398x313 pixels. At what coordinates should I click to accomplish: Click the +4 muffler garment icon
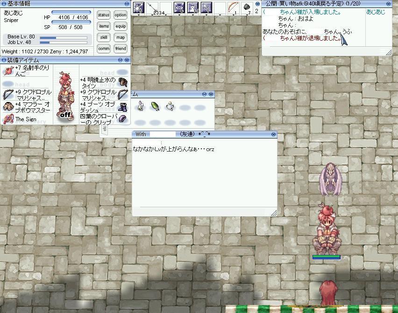[x=8, y=107]
